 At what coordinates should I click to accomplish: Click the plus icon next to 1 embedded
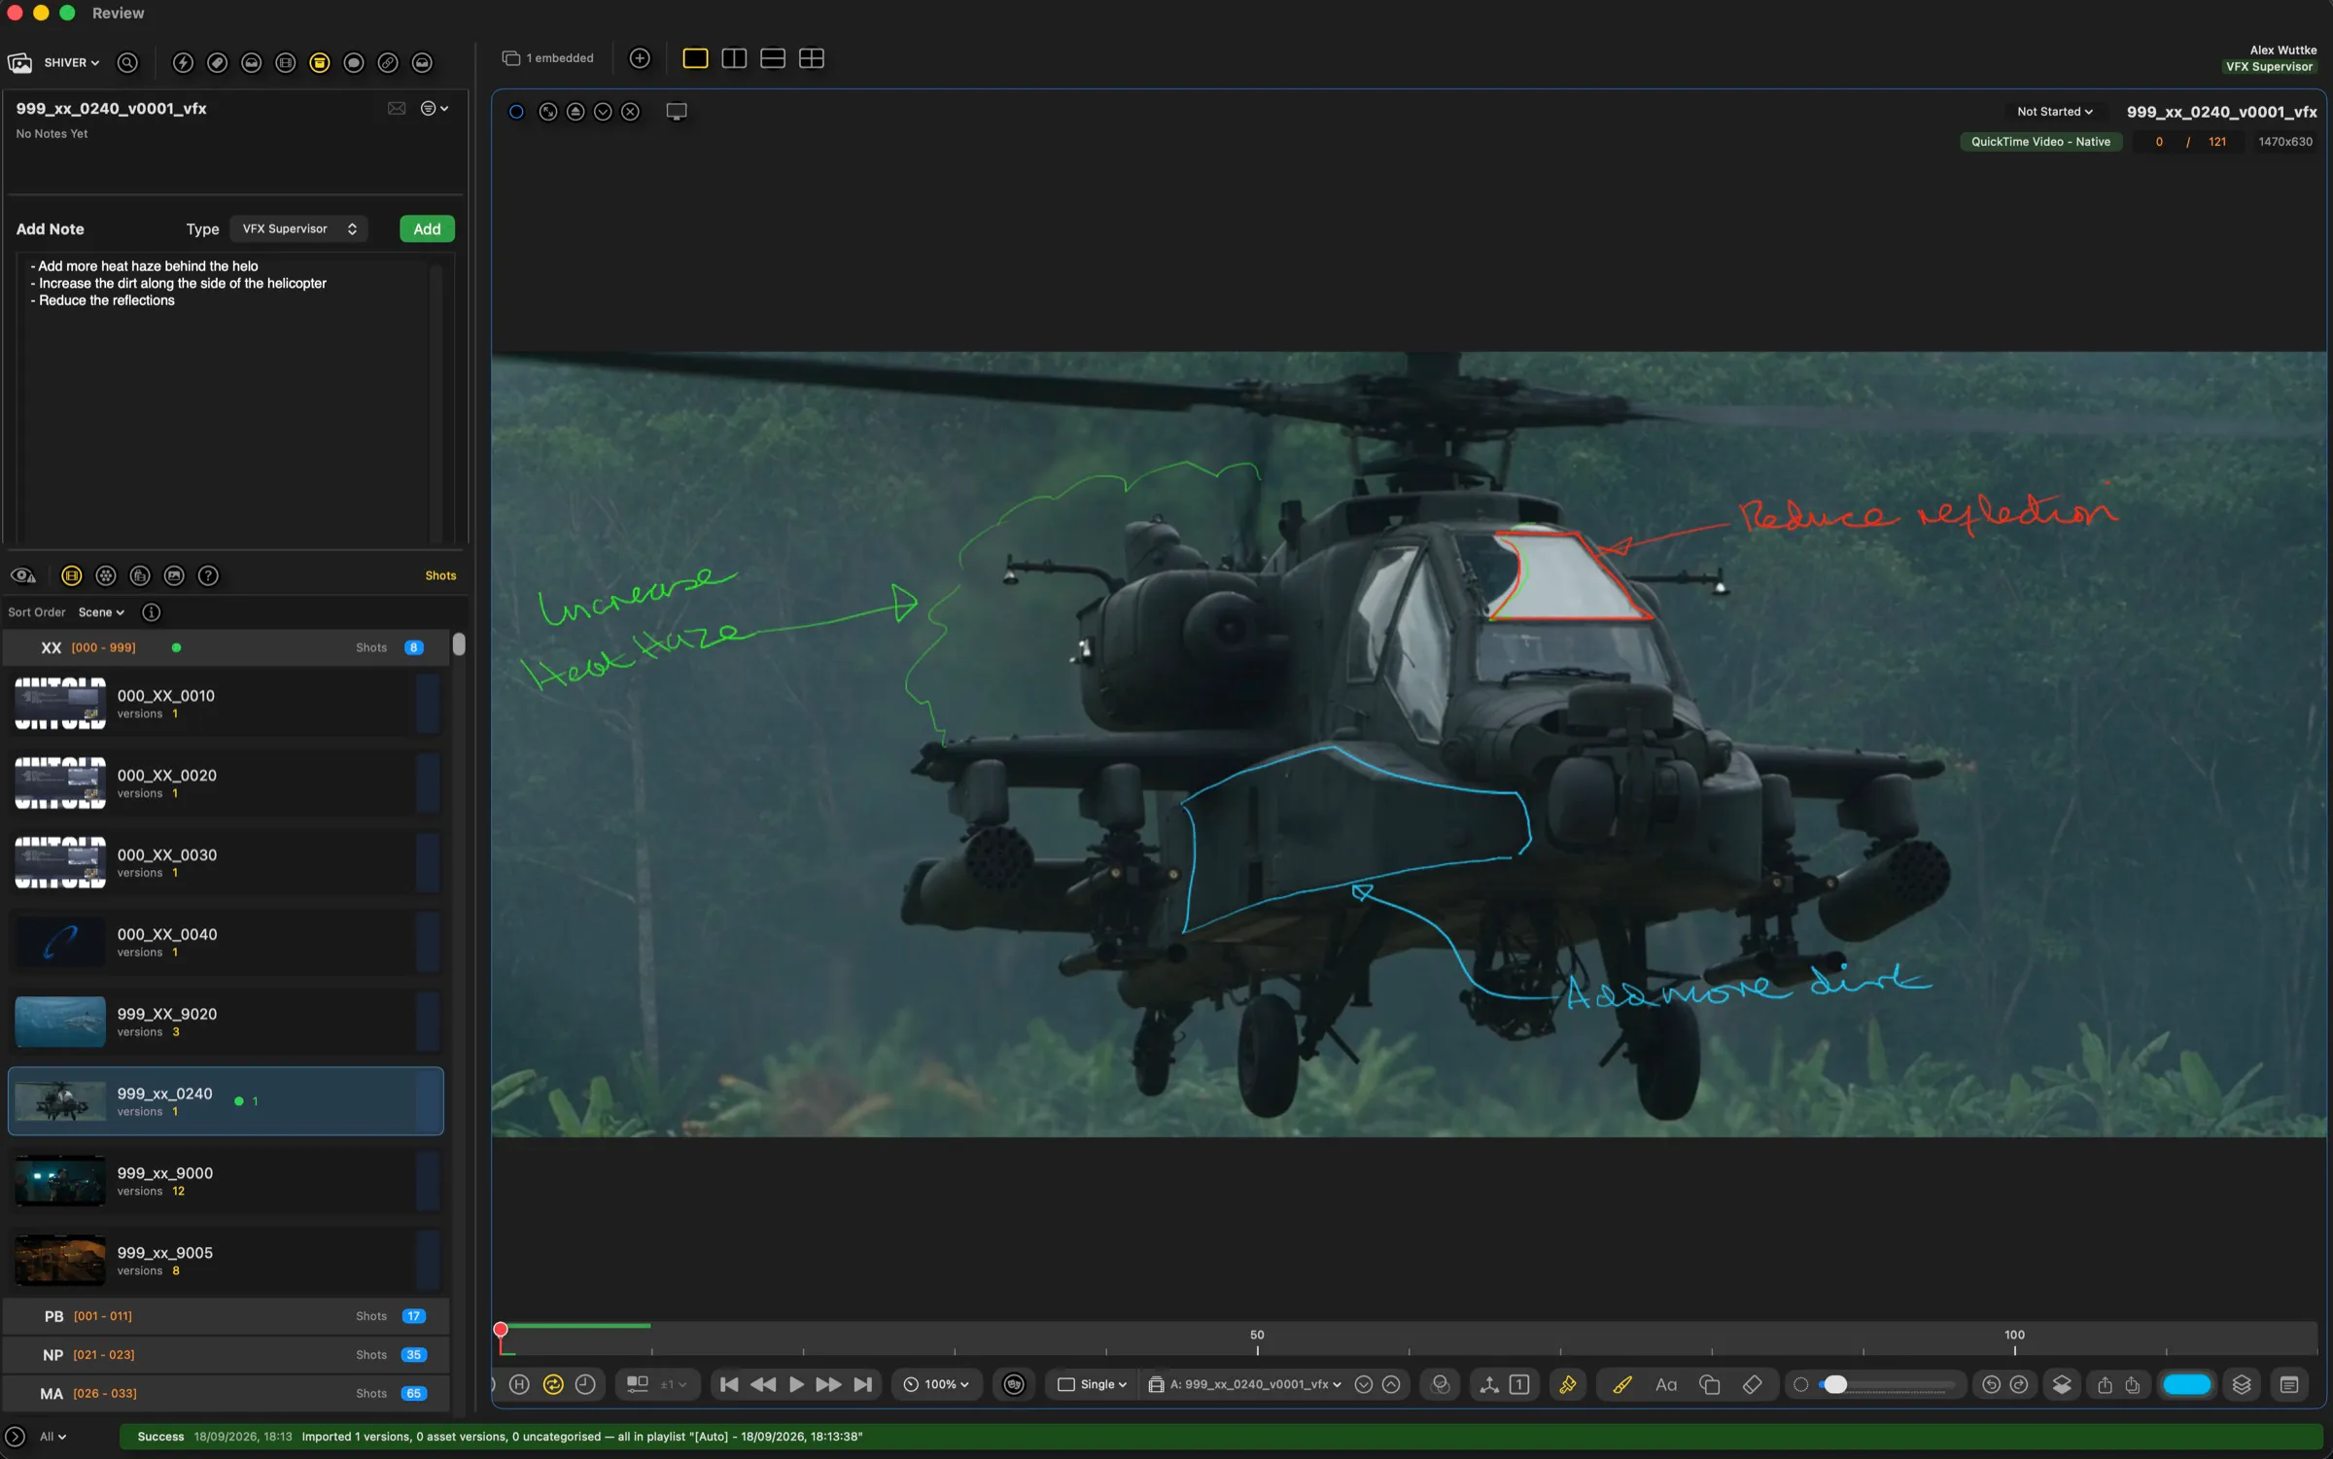[640, 58]
